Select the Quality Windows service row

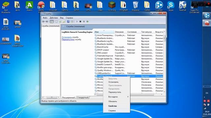tap(129, 70)
